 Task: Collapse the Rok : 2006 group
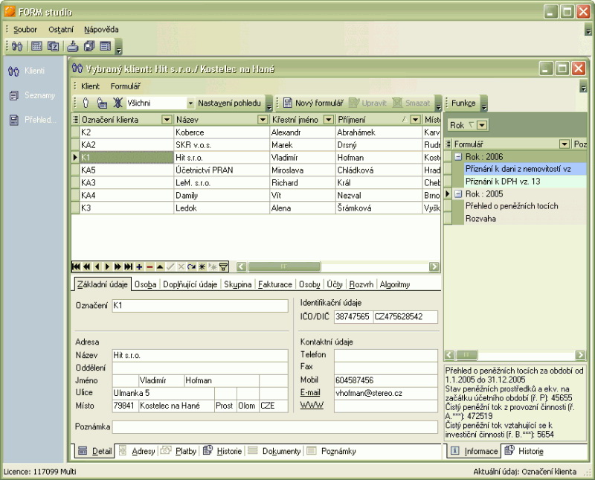pos(458,157)
